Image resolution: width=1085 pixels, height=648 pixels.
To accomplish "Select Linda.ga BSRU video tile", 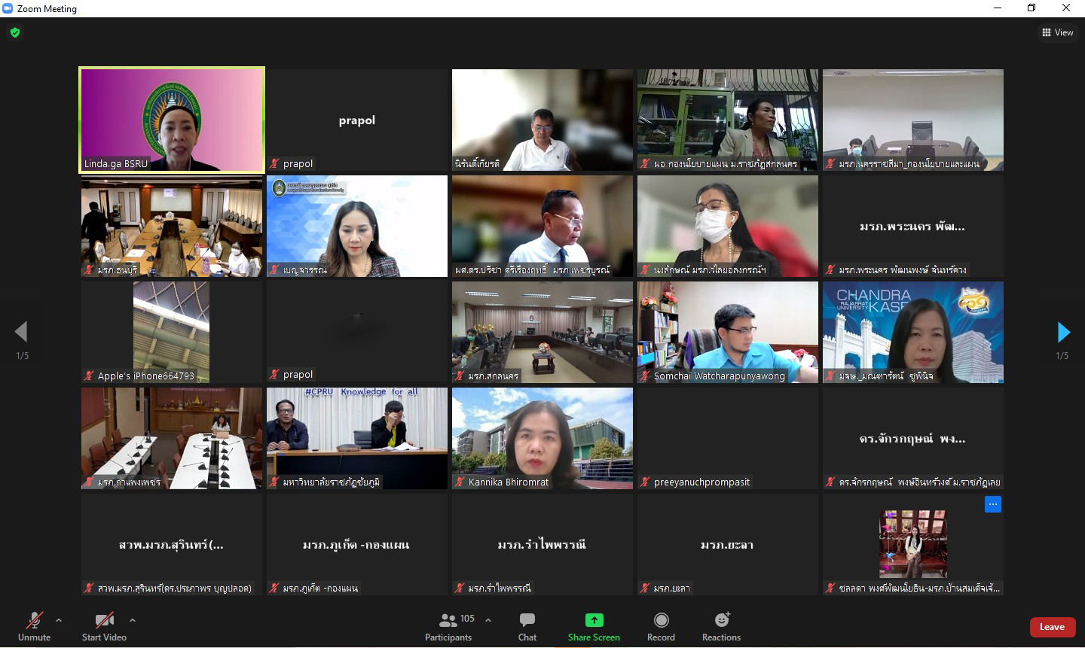I will (x=172, y=120).
